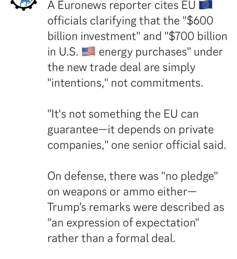Click the word "Euronews" in first line
The image size is (237, 259).
pyautogui.click(x=82, y=5)
